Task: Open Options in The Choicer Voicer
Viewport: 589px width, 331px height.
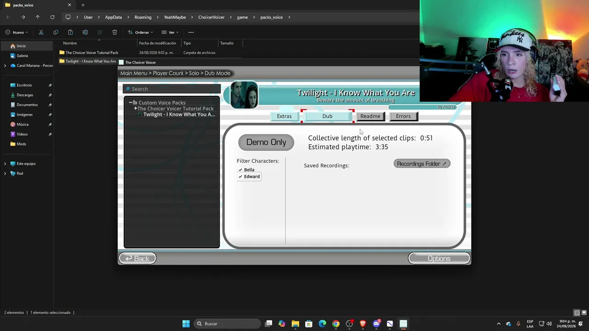Action: pyautogui.click(x=439, y=258)
